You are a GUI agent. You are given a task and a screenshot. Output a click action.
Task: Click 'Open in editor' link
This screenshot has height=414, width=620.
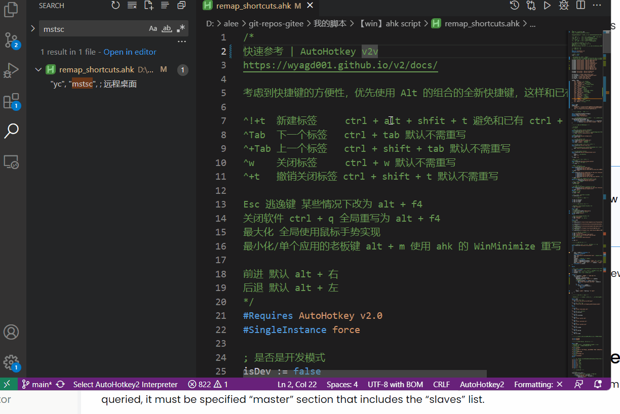click(x=130, y=52)
